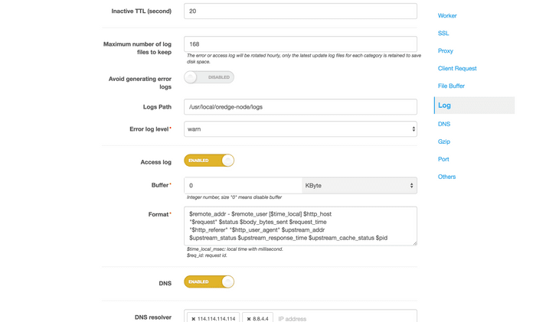Open the Gzip section link

point(444,141)
